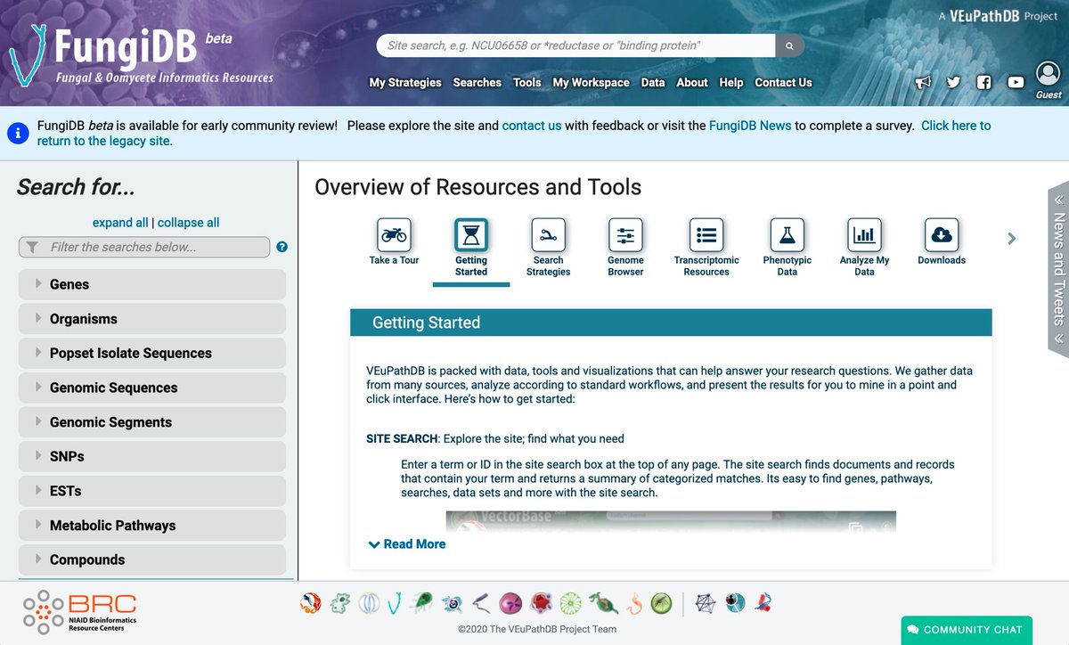
Task: Open the ClinEpiDB people-circle footer icon
Action: 735,603
